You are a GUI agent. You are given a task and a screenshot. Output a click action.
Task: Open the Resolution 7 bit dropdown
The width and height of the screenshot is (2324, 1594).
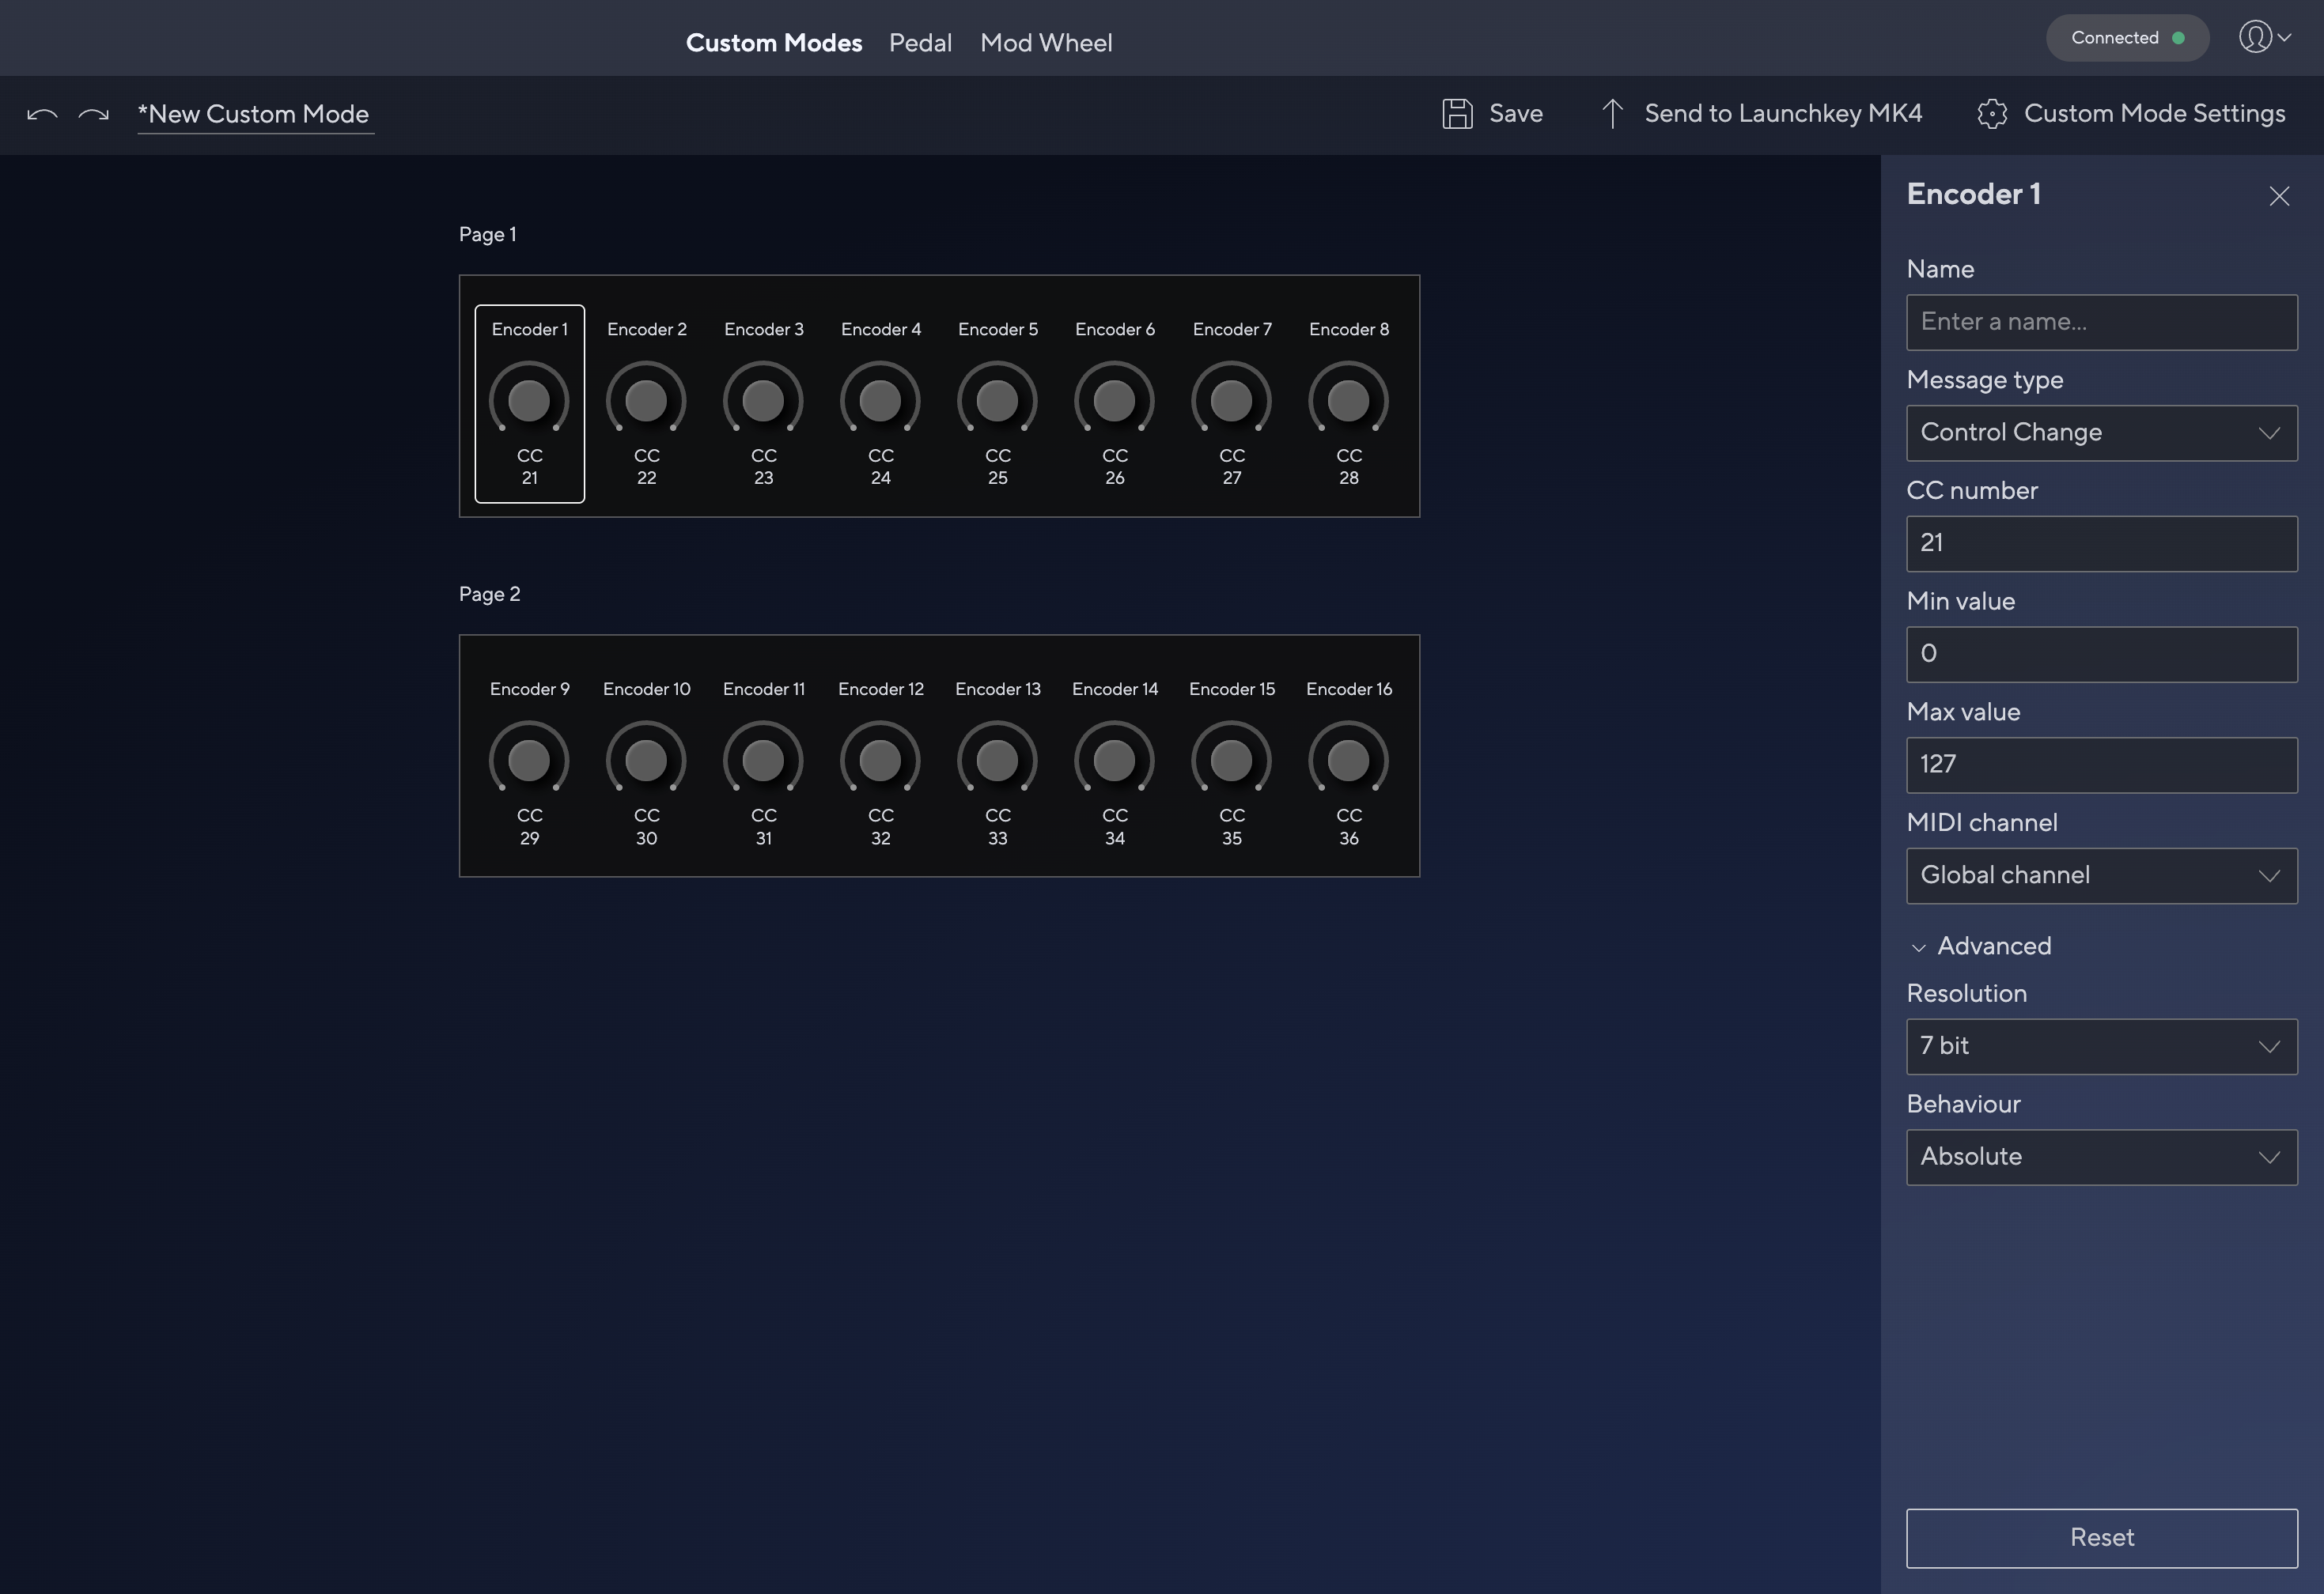(x=2101, y=1046)
